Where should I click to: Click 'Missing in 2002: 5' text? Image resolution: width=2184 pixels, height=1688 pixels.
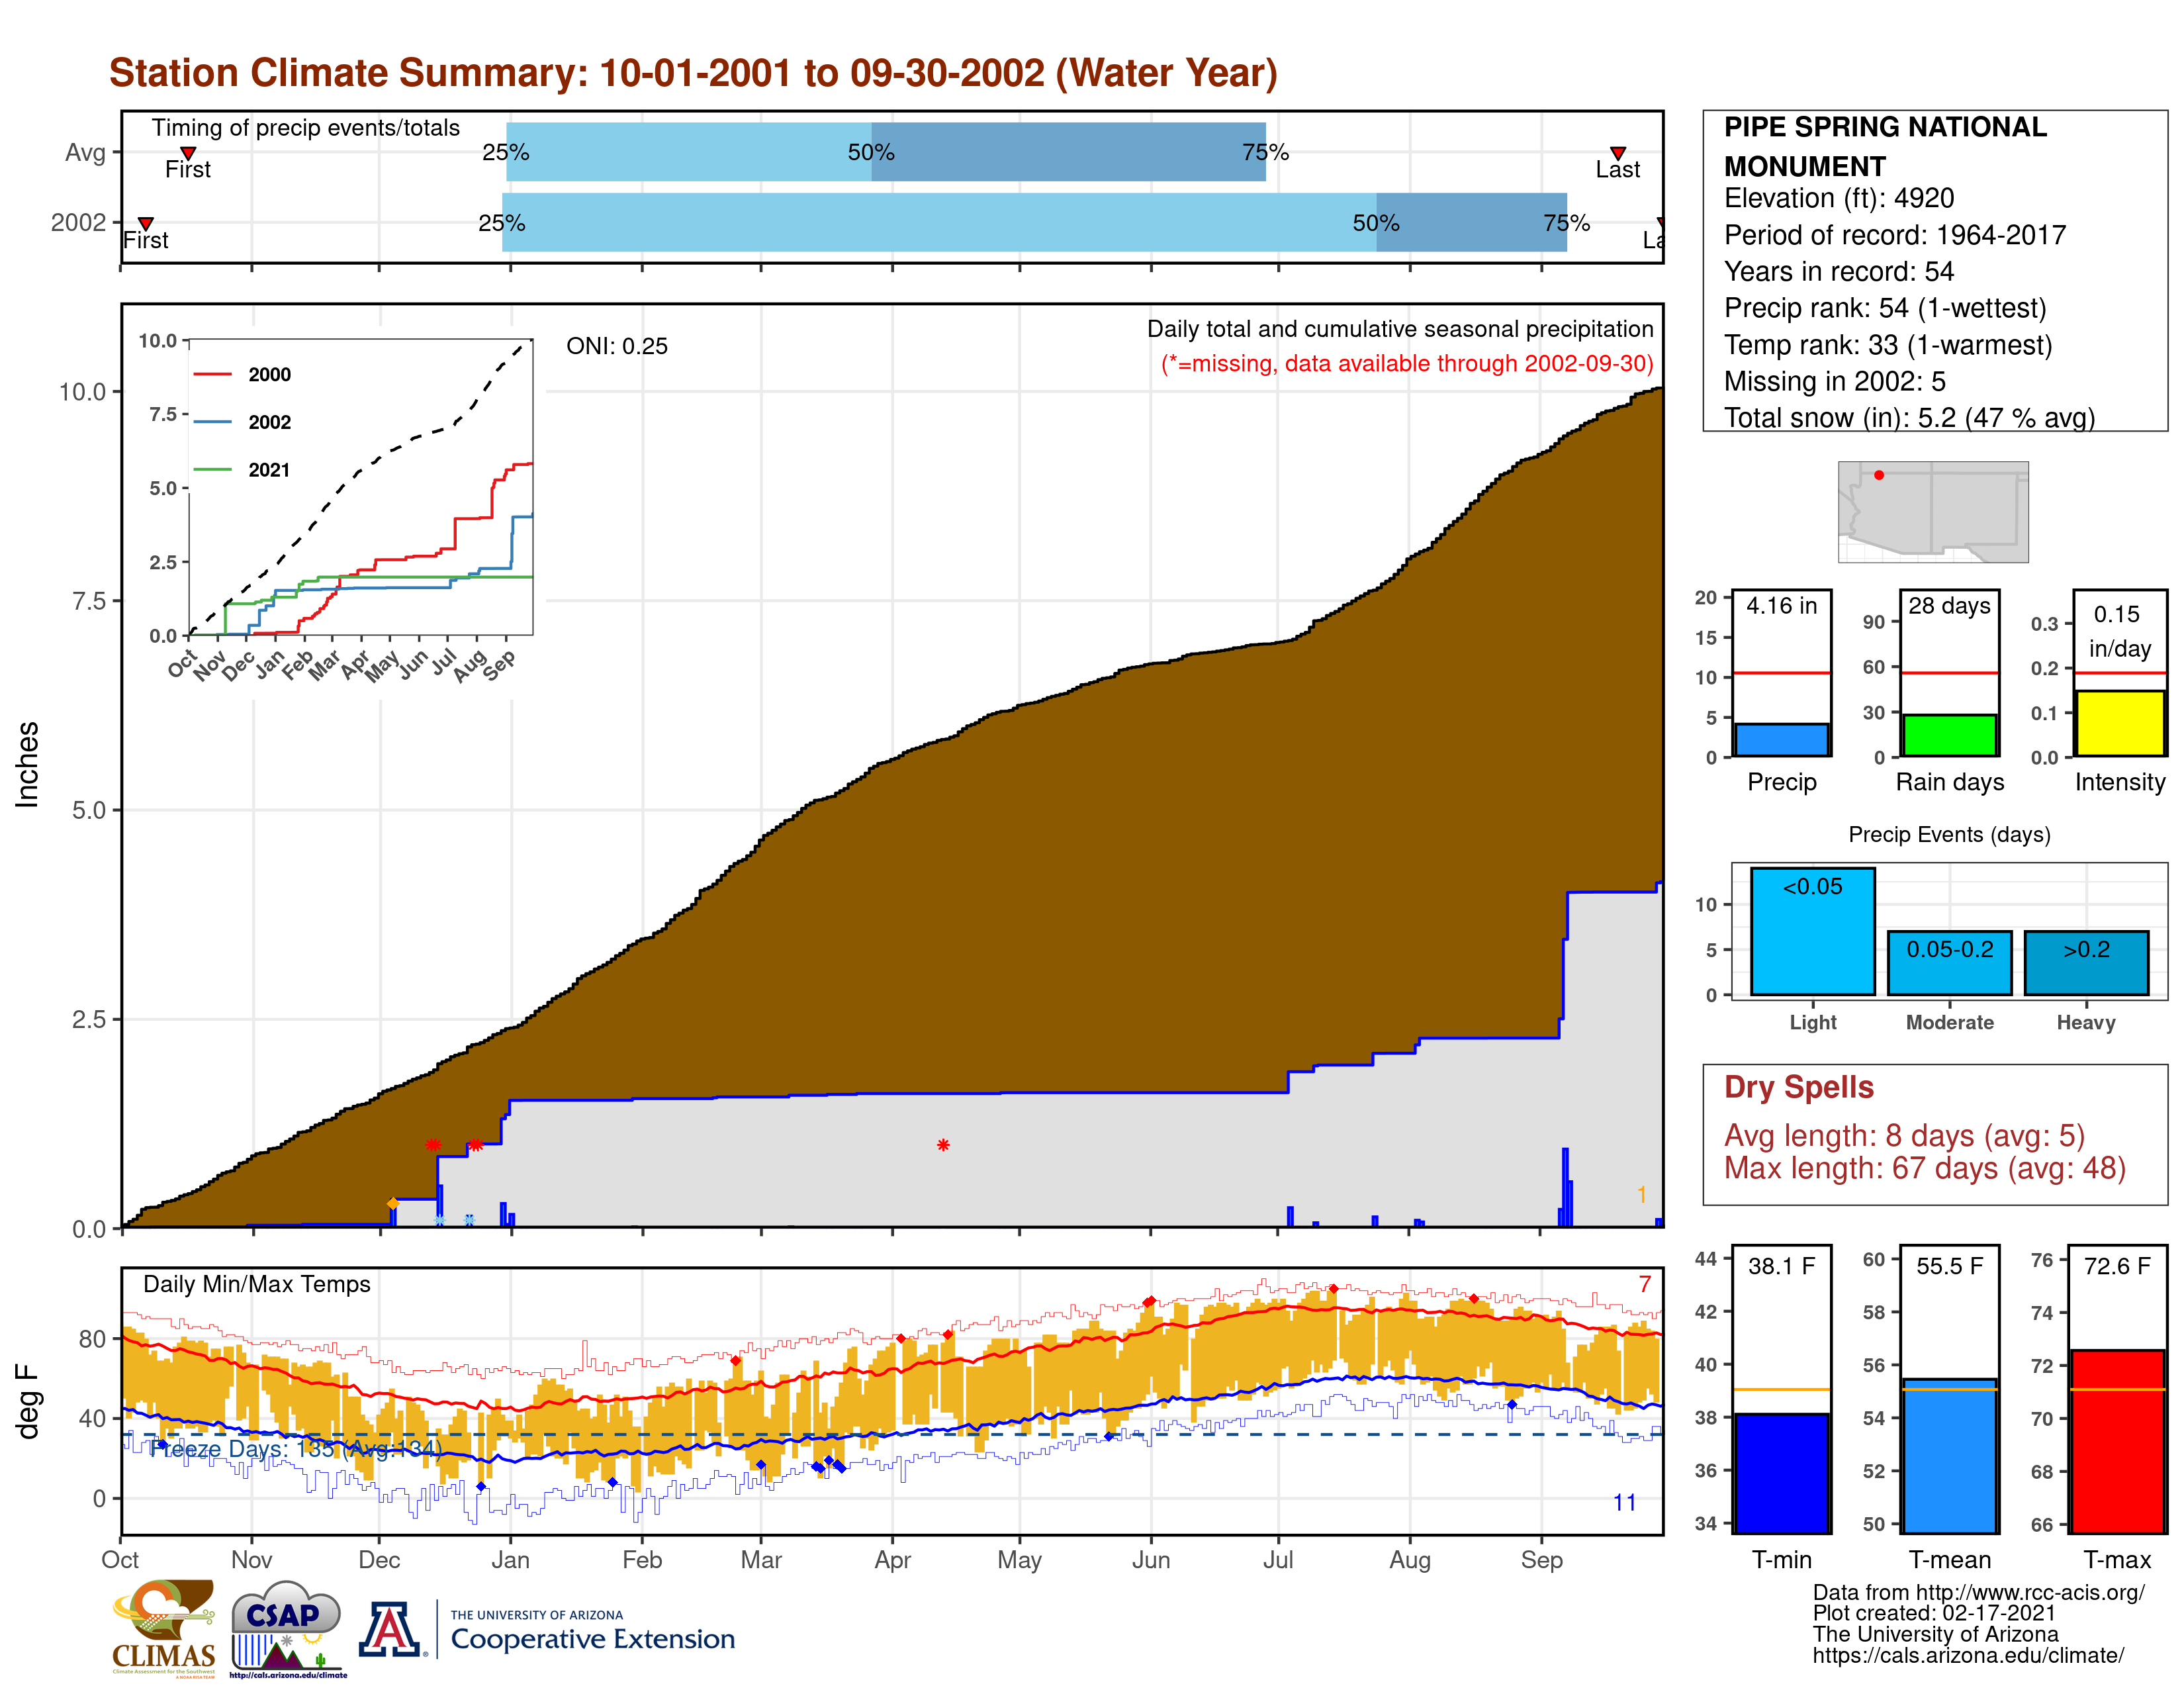pos(1834,381)
